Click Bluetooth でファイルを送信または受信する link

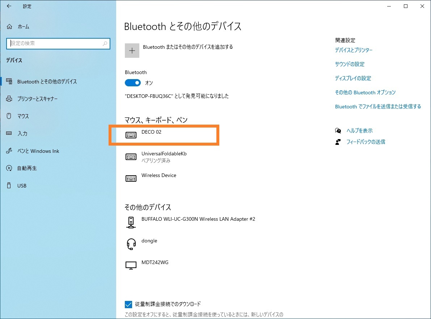(378, 107)
